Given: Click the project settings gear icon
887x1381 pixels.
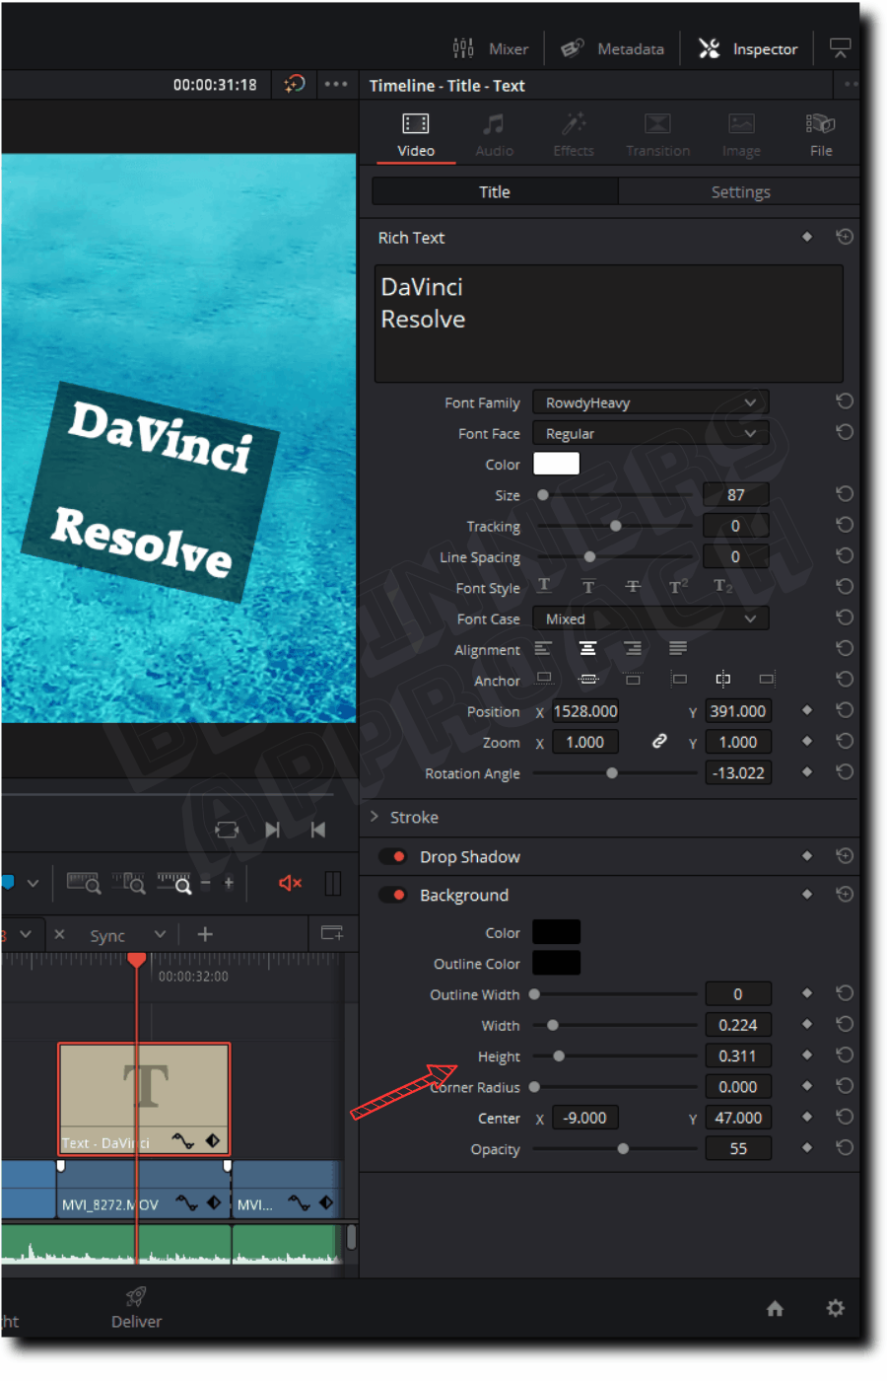Looking at the screenshot, I should click(x=835, y=1308).
